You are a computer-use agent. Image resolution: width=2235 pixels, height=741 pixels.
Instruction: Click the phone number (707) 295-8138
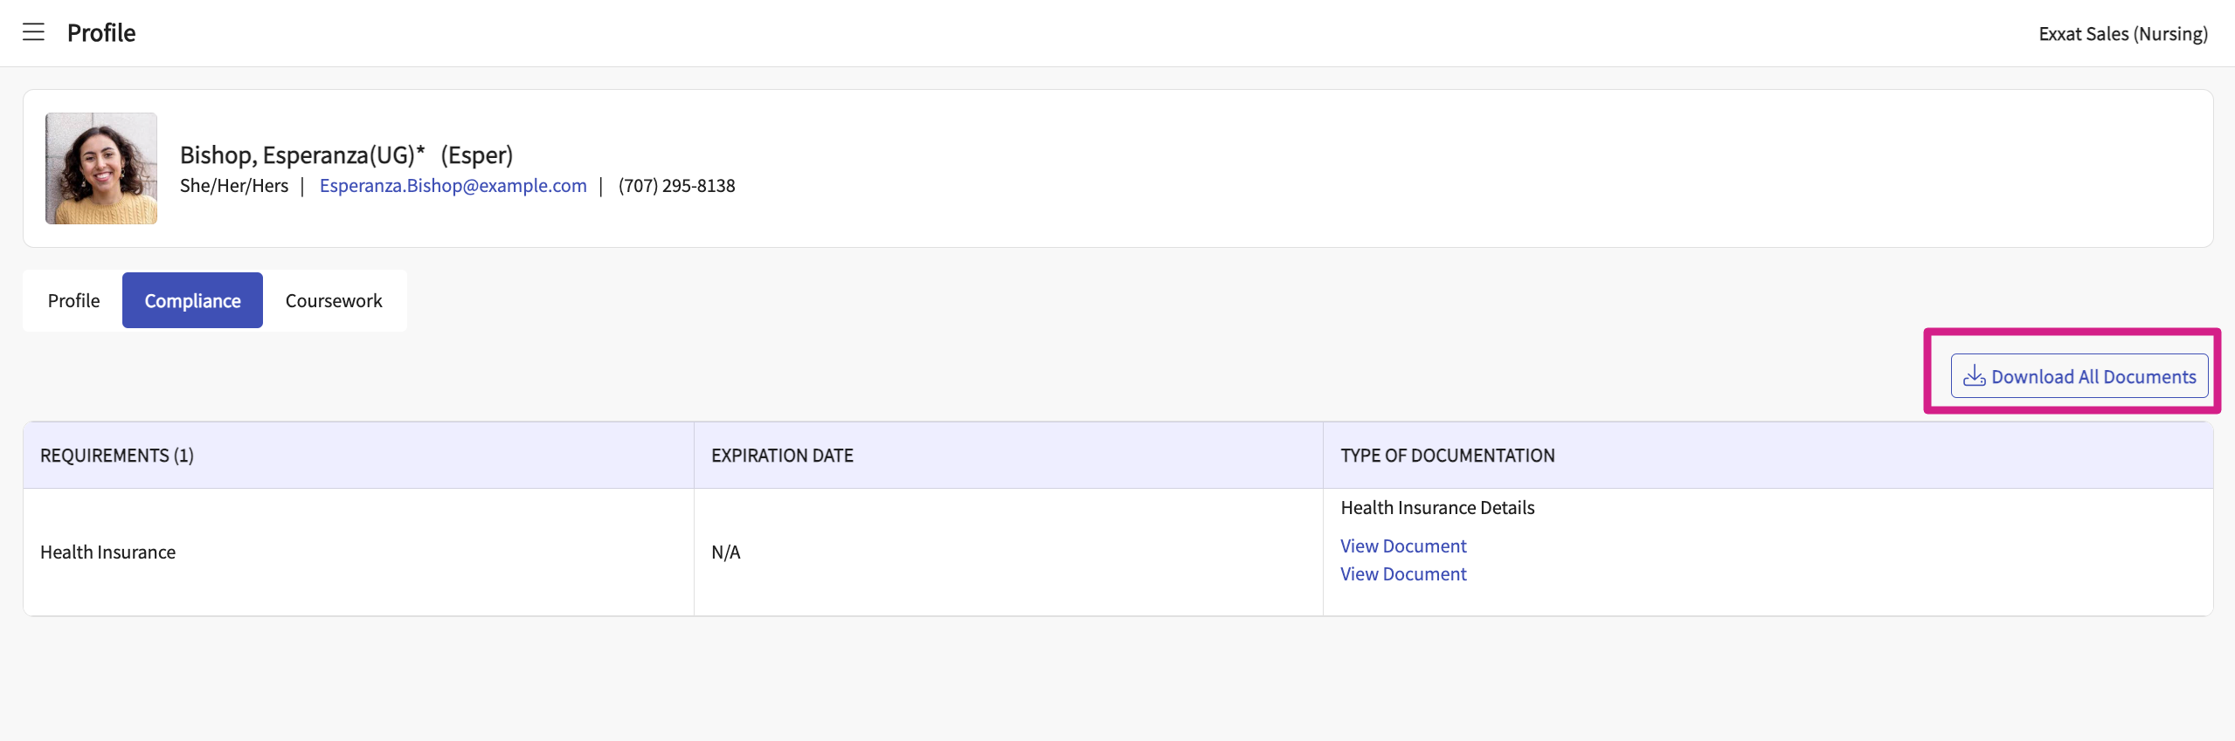676,186
